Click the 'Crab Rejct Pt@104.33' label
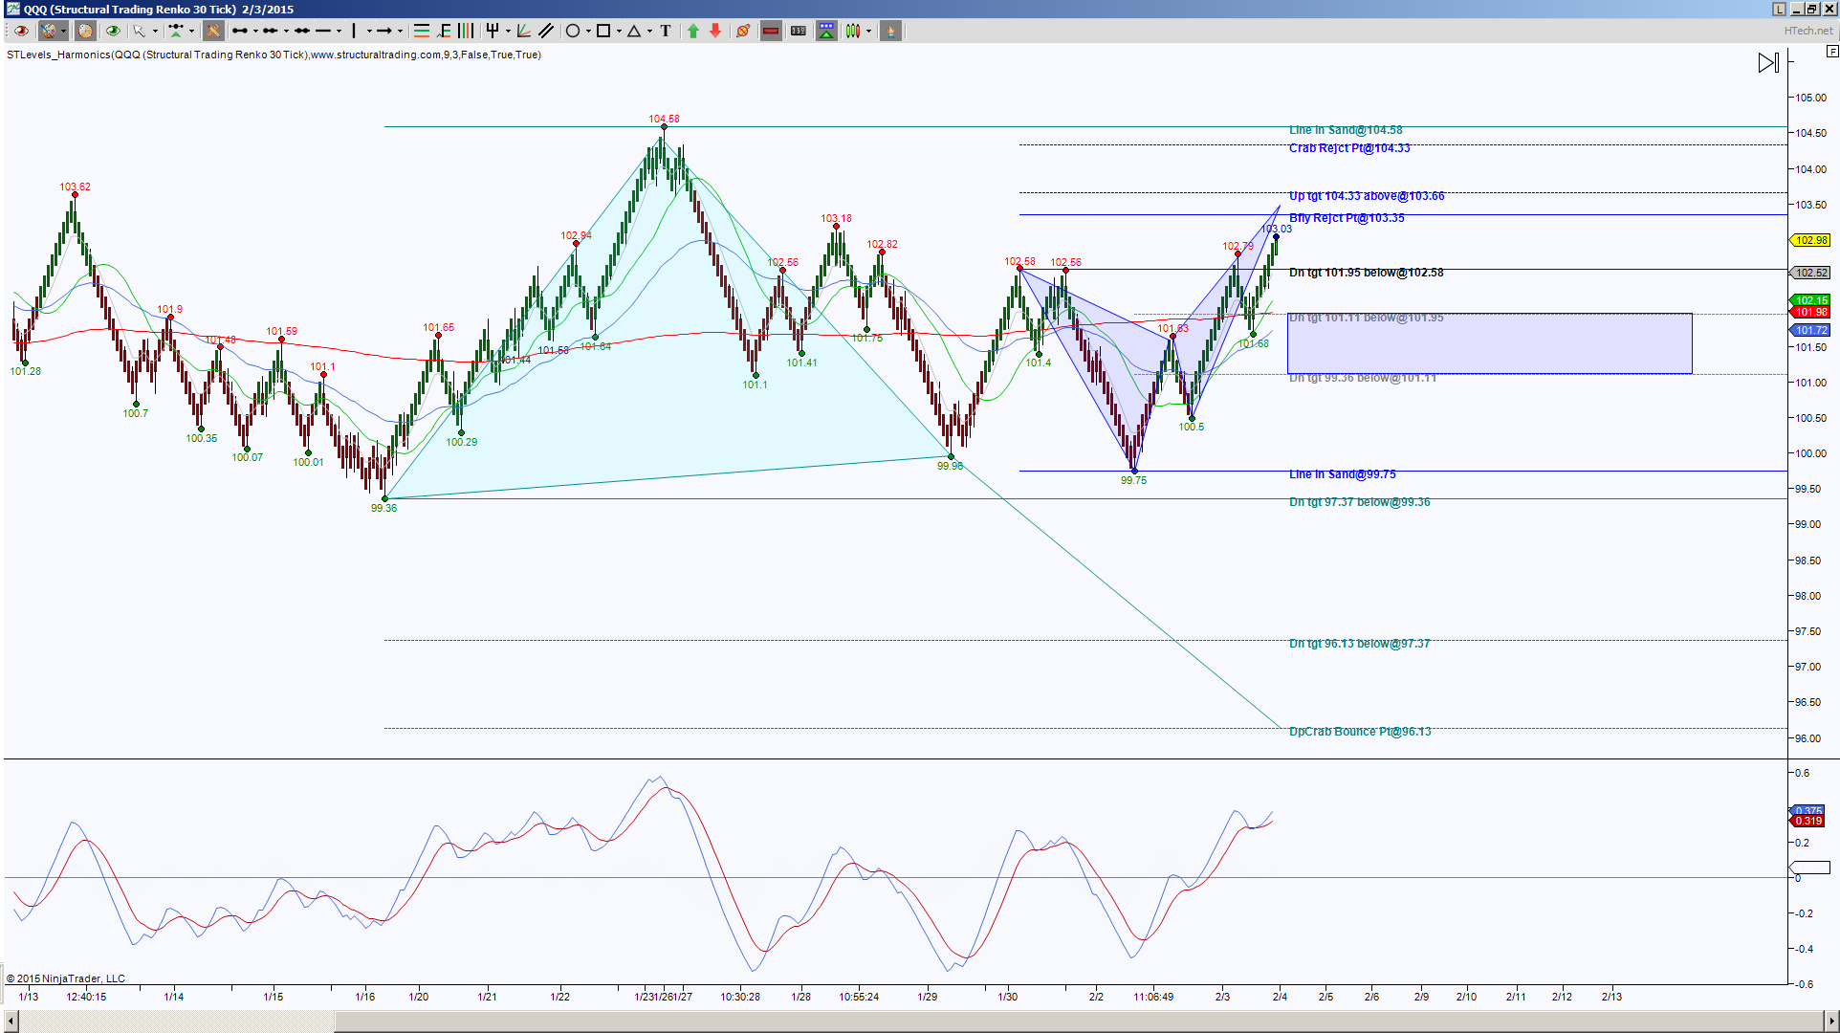 (1349, 148)
